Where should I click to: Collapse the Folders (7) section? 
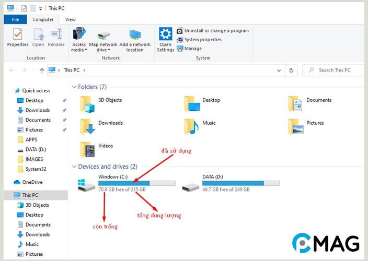(74, 87)
